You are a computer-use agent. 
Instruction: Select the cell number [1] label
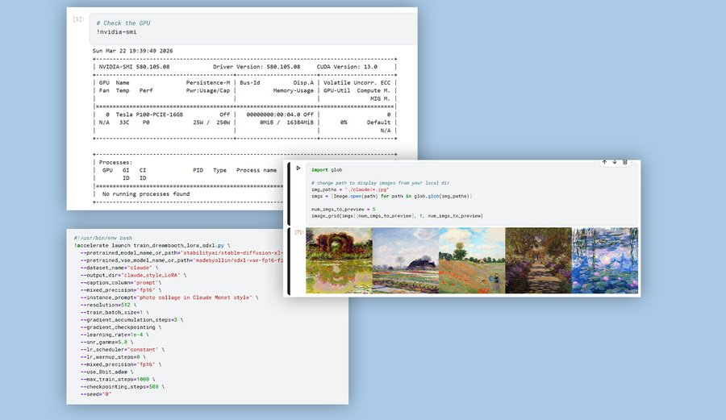[79, 19]
